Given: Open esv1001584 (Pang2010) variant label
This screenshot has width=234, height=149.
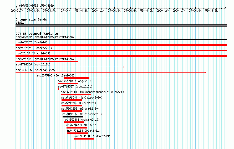Looking at the screenshot, I should 74,81.
